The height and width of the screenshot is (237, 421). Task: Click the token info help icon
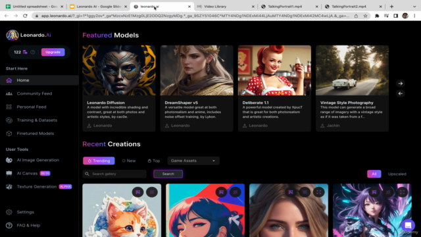pos(33,52)
